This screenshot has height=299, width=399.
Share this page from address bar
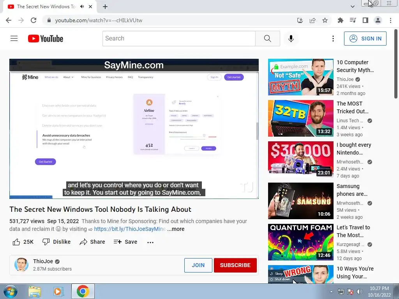pos(312,20)
